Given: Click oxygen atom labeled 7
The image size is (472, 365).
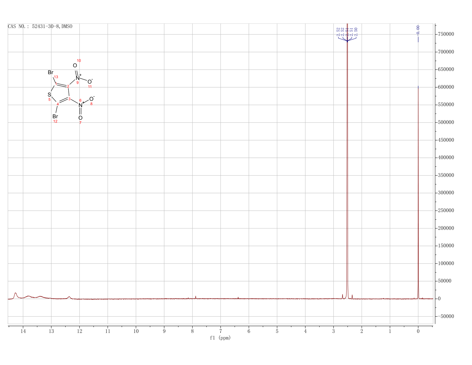Looking at the screenshot, I should click(x=80, y=118).
